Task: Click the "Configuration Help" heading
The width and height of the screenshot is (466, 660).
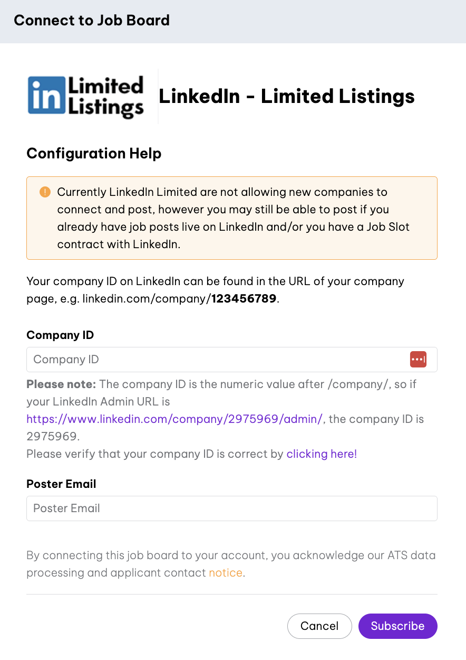Action: coord(94,154)
